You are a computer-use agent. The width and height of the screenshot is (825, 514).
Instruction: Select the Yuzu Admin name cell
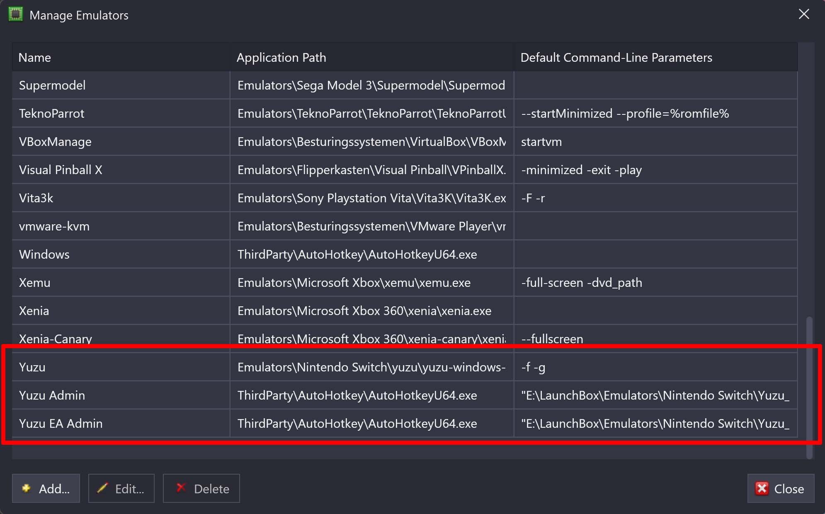click(121, 395)
